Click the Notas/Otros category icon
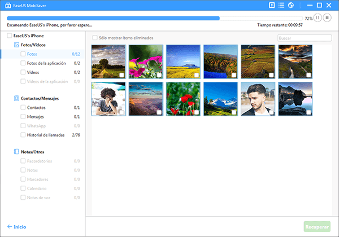339x237 pixels. click(x=16, y=152)
